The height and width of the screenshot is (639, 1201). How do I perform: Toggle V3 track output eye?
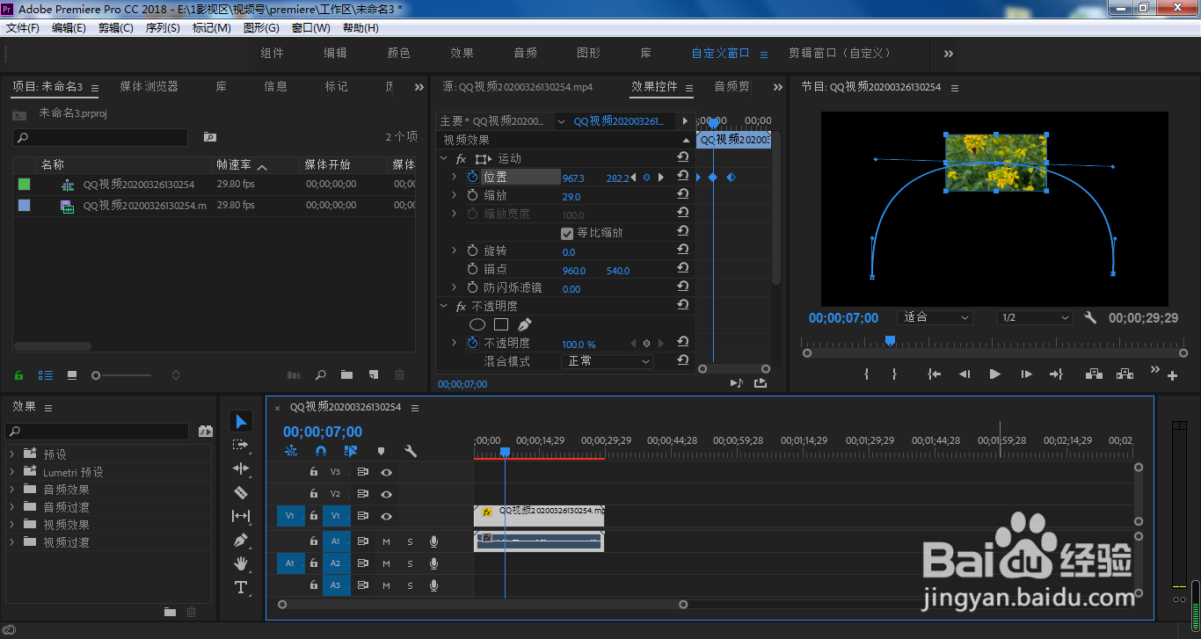pos(386,472)
